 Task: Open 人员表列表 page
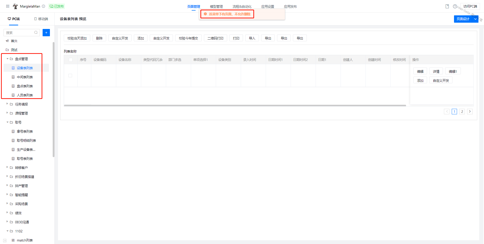pyautogui.click(x=25, y=95)
